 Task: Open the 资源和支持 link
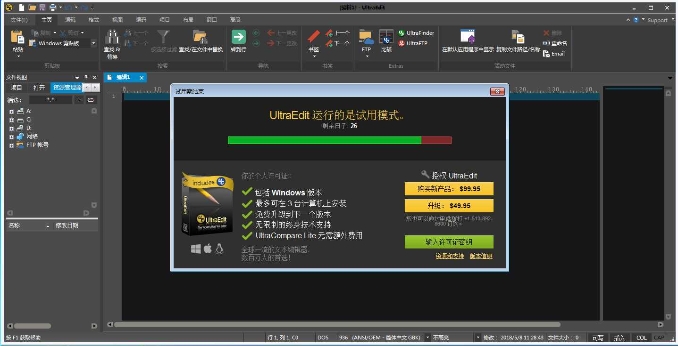[450, 256]
